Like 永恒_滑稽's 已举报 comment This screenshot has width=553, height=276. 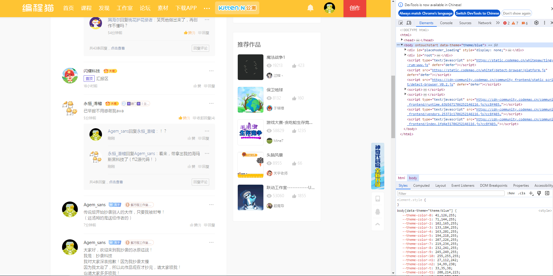point(184,118)
